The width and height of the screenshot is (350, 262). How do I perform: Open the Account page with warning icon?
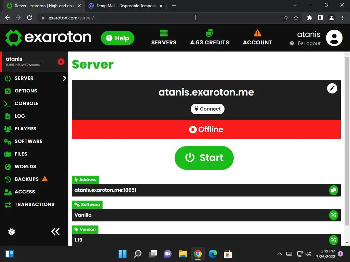pos(257,38)
